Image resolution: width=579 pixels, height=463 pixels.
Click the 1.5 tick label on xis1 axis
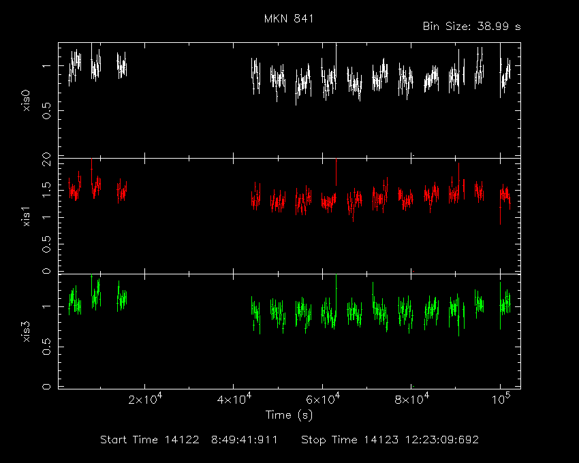click(46, 190)
